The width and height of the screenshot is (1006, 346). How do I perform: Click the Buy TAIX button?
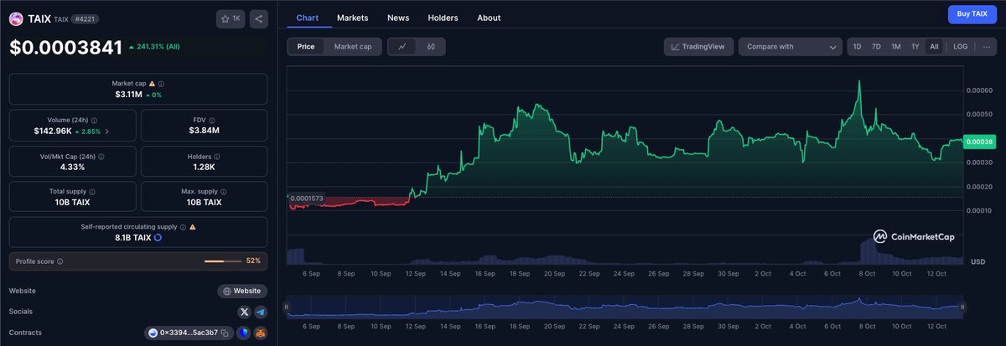tap(972, 14)
